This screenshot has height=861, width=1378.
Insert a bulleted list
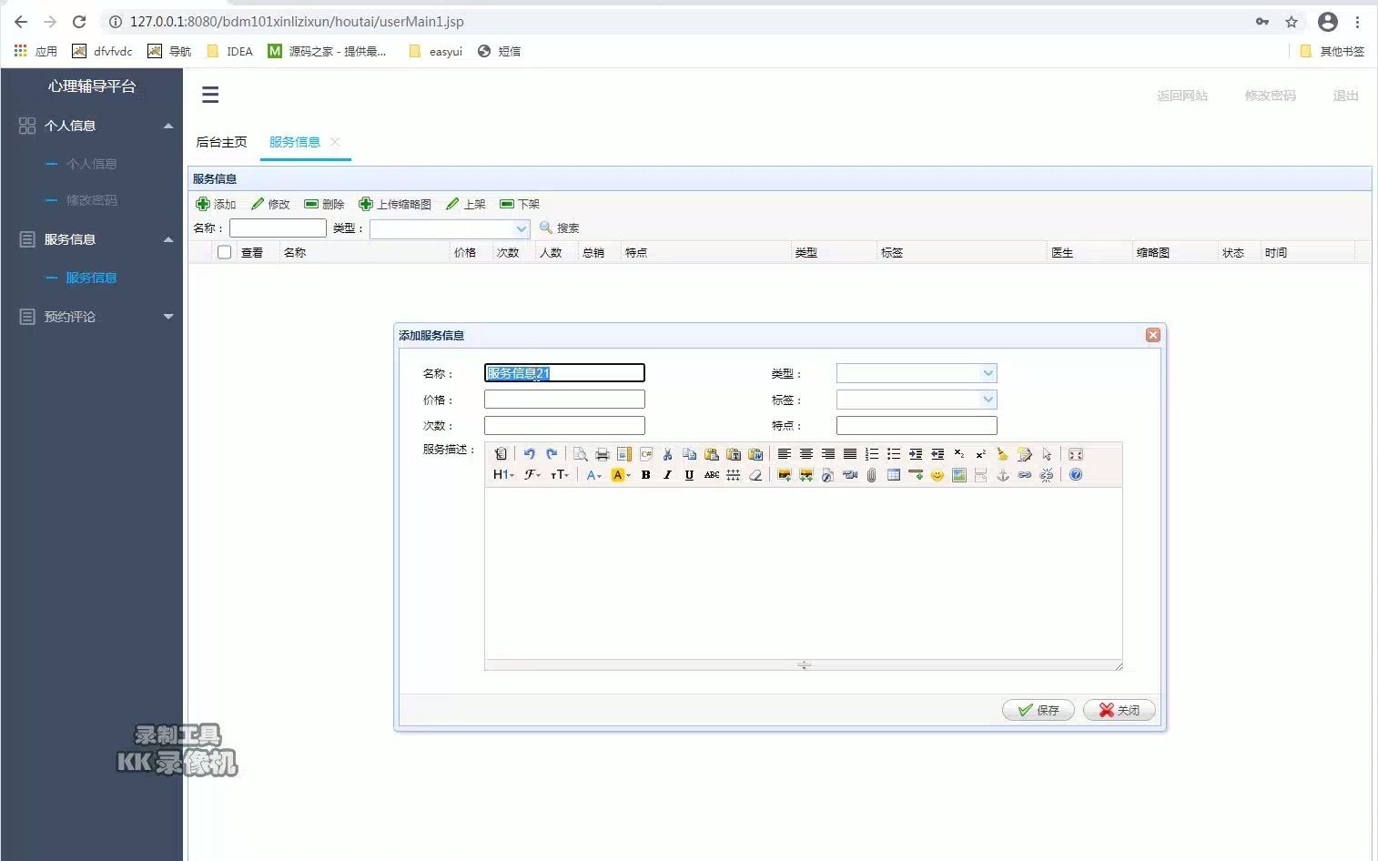point(894,454)
